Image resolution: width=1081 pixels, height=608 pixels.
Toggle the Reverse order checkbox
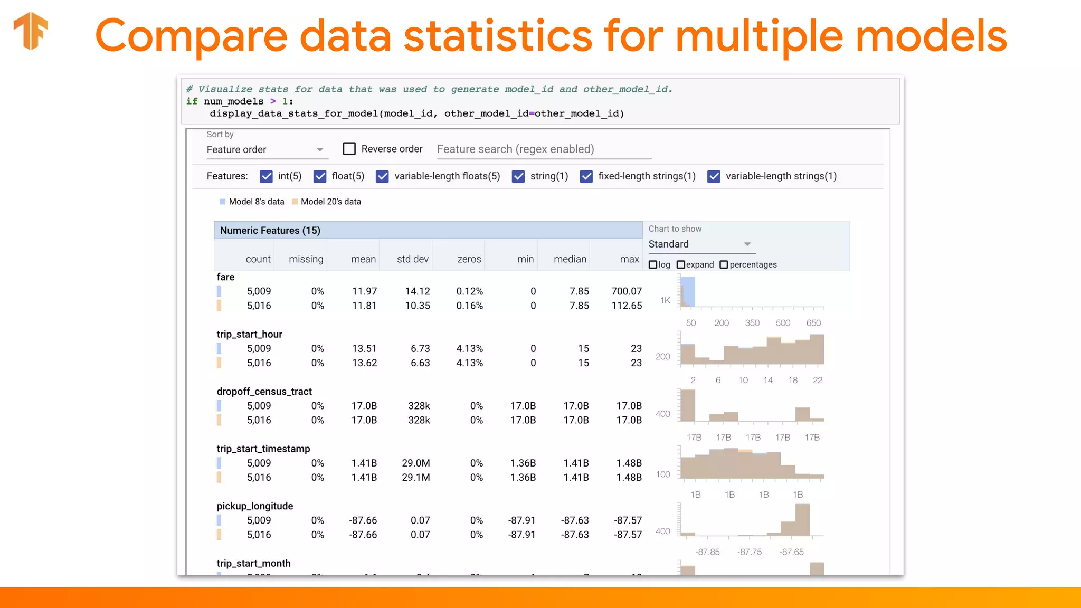[x=349, y=149]
